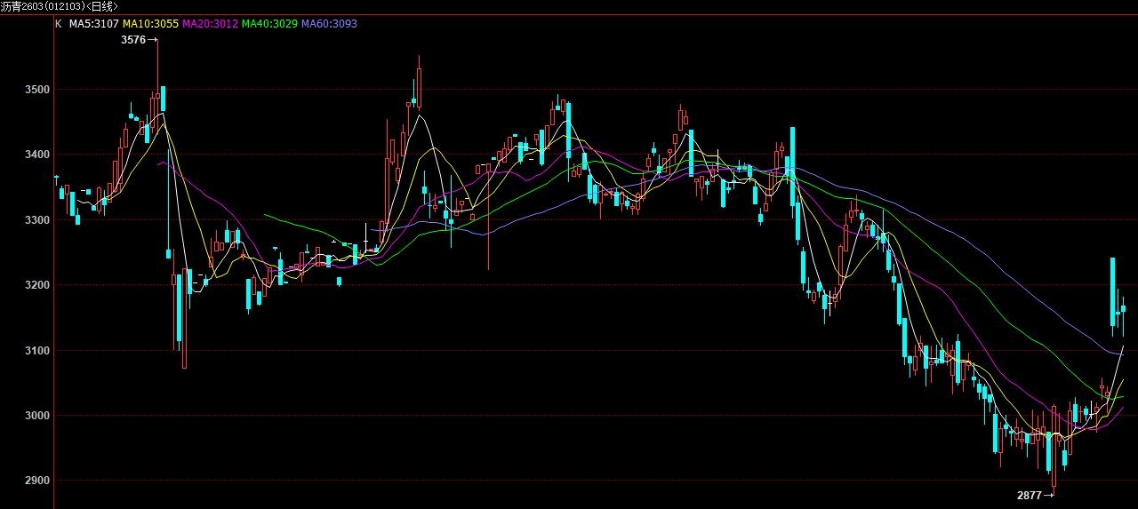Click the 2877 low price marker
Image resolution: width=1138 pixels, height=509 pixels.
(1030, 495)
